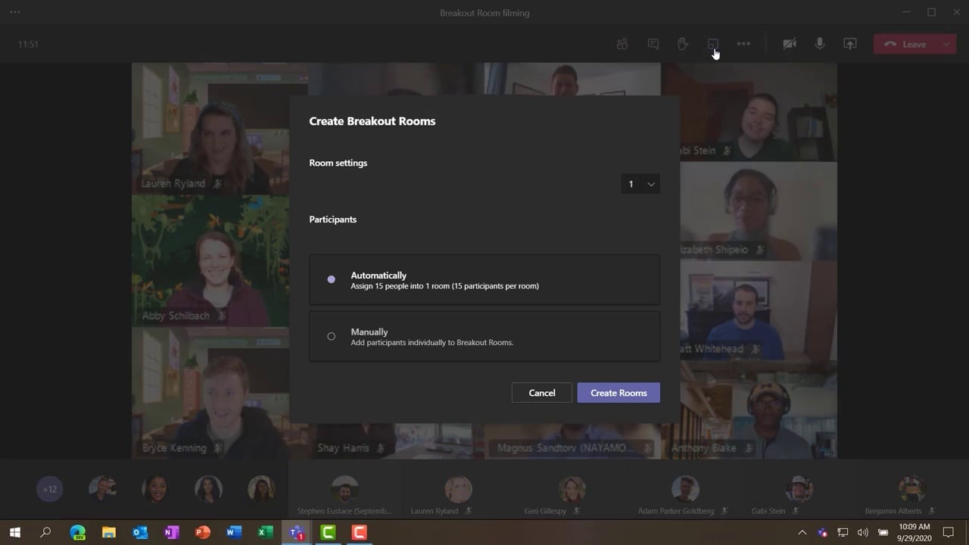Turn on the camera
Screen dimensions: 969x545
click(x=790, y=43)
